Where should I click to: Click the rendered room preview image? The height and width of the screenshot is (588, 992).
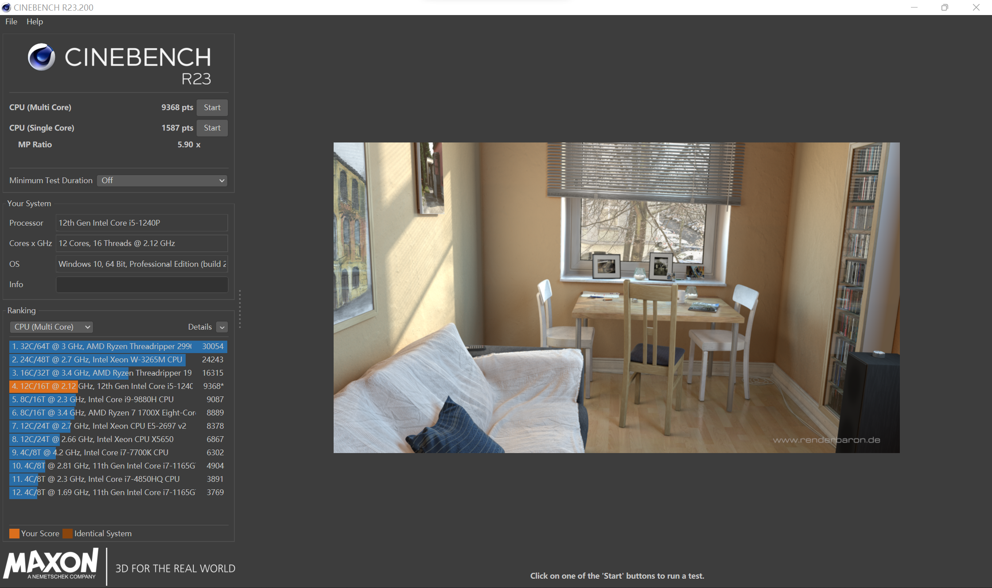(616, 297)
